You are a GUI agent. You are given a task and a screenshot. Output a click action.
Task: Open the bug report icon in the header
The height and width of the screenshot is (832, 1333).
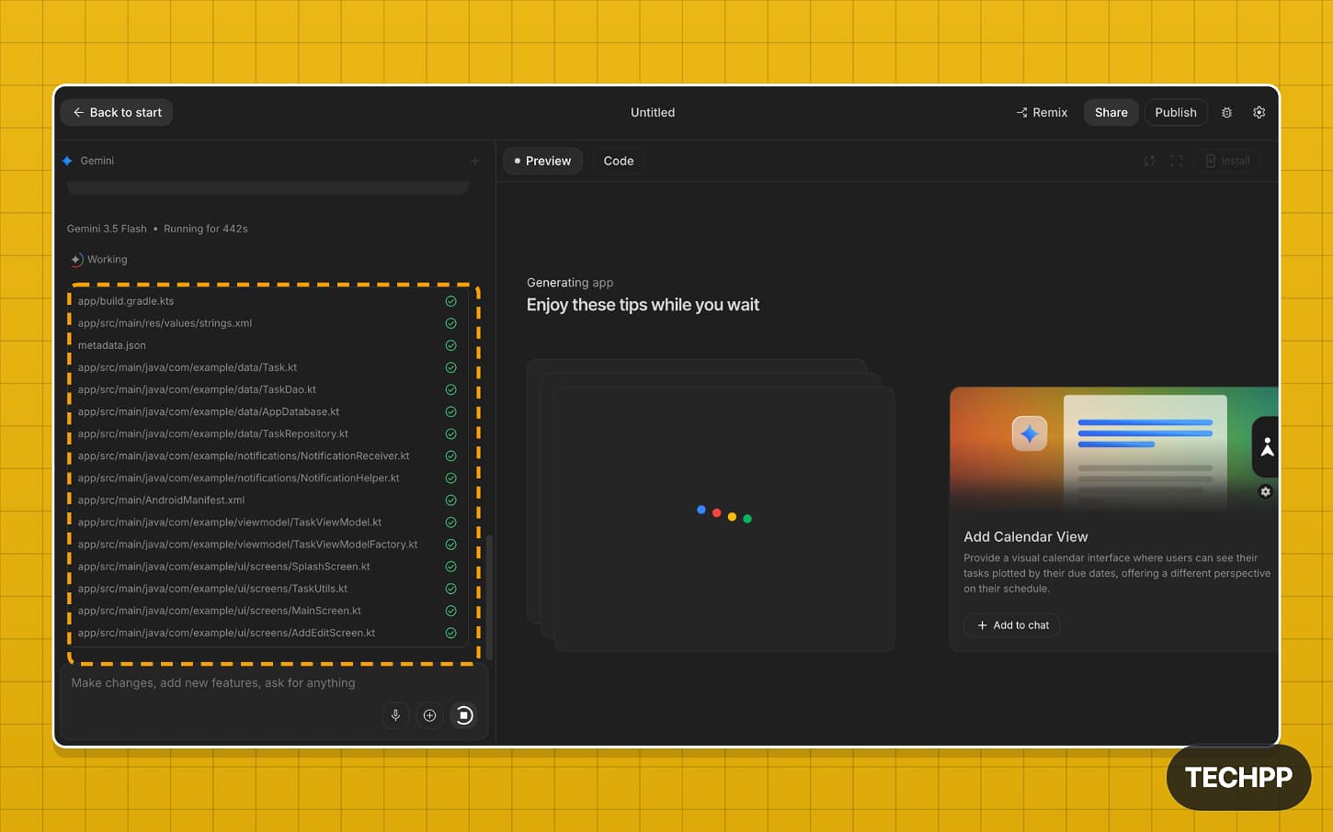pos(1226,112)
